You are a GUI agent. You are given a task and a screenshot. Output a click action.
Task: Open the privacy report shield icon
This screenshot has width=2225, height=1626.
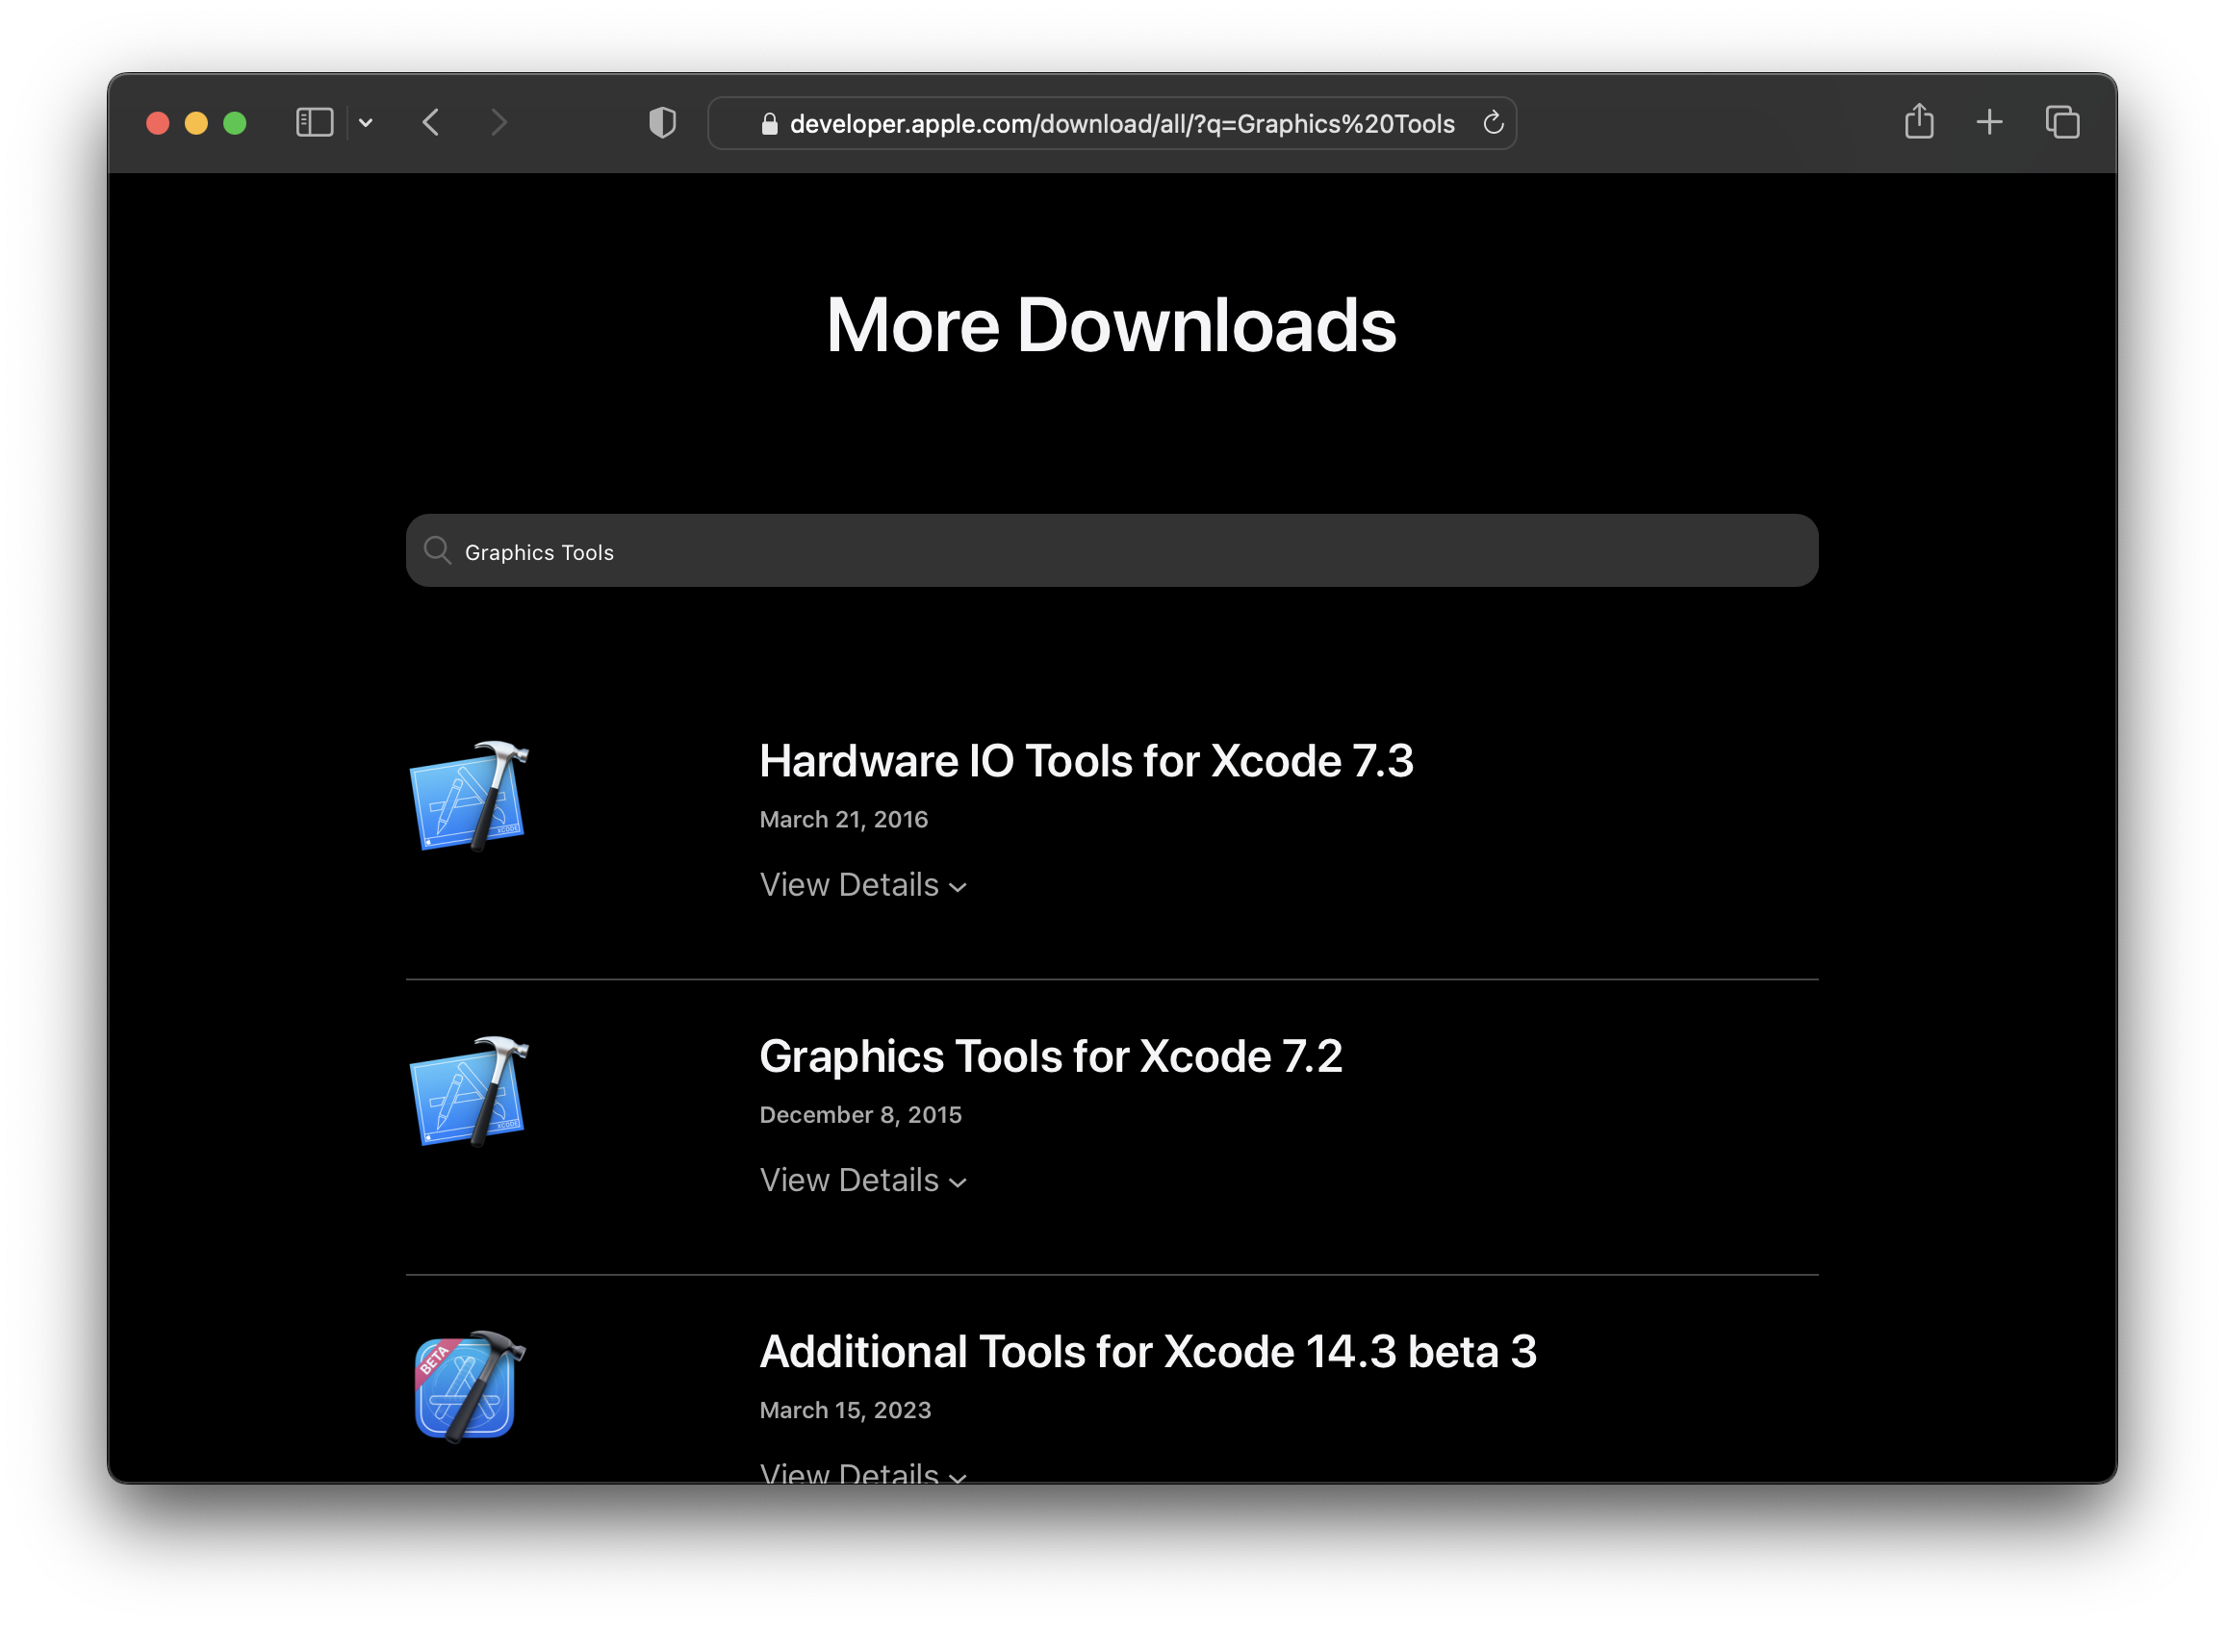click(662, 123)
